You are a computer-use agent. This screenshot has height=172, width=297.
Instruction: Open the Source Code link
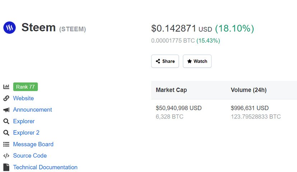click(x=30, y=156)
